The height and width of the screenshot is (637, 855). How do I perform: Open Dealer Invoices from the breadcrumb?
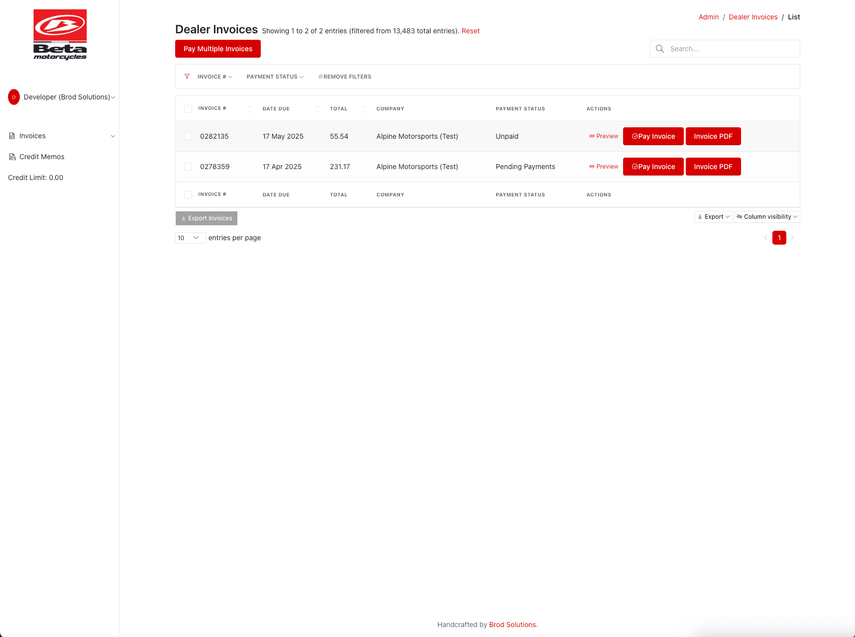point(753,17)
